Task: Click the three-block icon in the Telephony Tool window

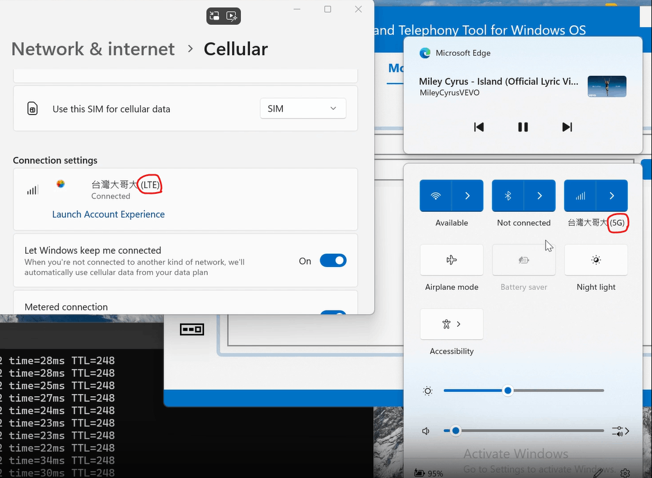Action: point(191,330)
